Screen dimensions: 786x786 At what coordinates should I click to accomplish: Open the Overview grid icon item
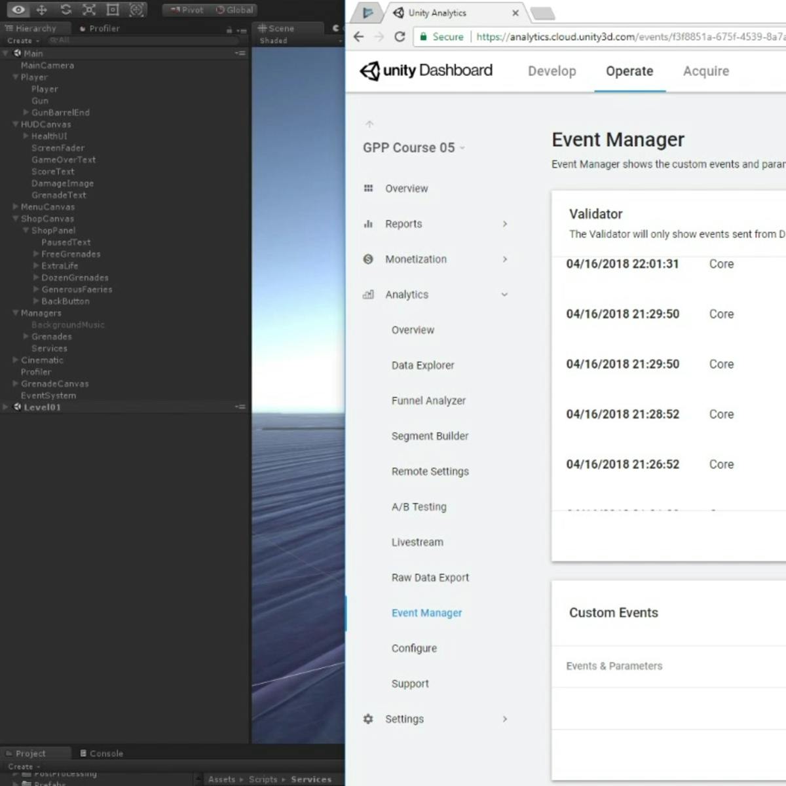pos(368,189)
